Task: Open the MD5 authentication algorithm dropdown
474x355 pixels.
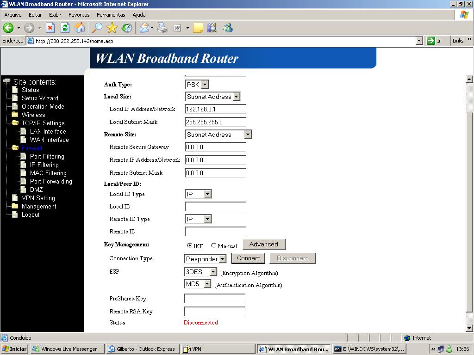Action: coord(197,284)
